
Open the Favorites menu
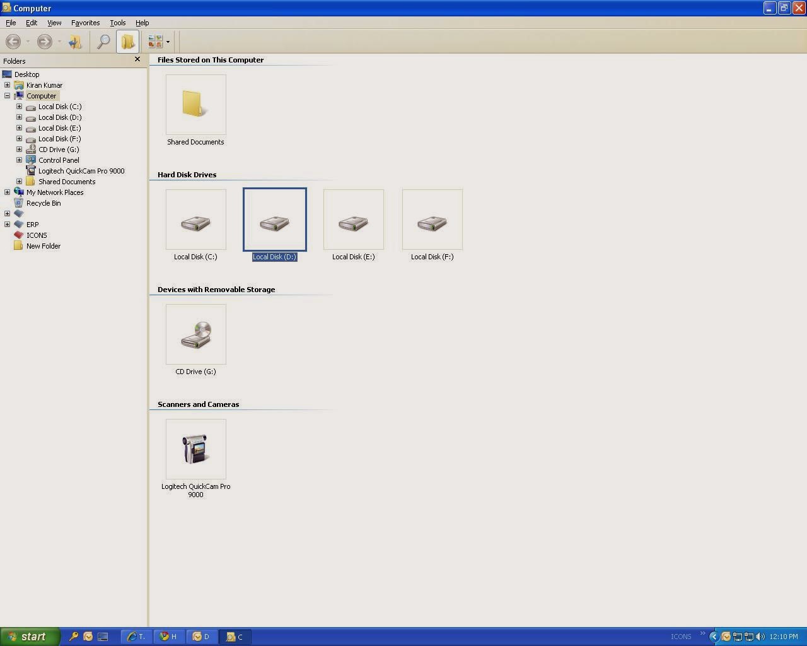click(85, 23)
